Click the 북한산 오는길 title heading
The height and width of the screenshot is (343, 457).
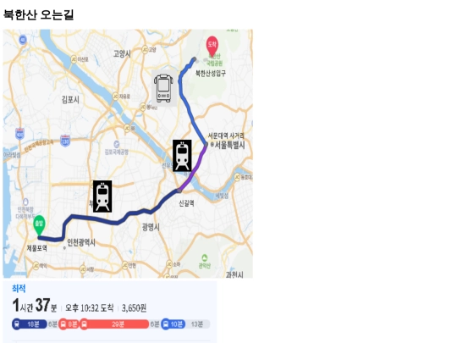pos(38,14)
